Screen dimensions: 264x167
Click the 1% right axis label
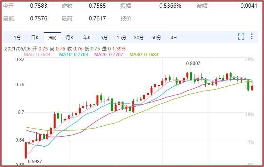[x=251, y=142]
